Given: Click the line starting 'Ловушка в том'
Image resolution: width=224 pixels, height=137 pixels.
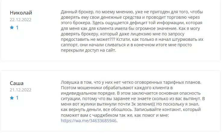Looking at the screenshot, I should click(131, 82).
